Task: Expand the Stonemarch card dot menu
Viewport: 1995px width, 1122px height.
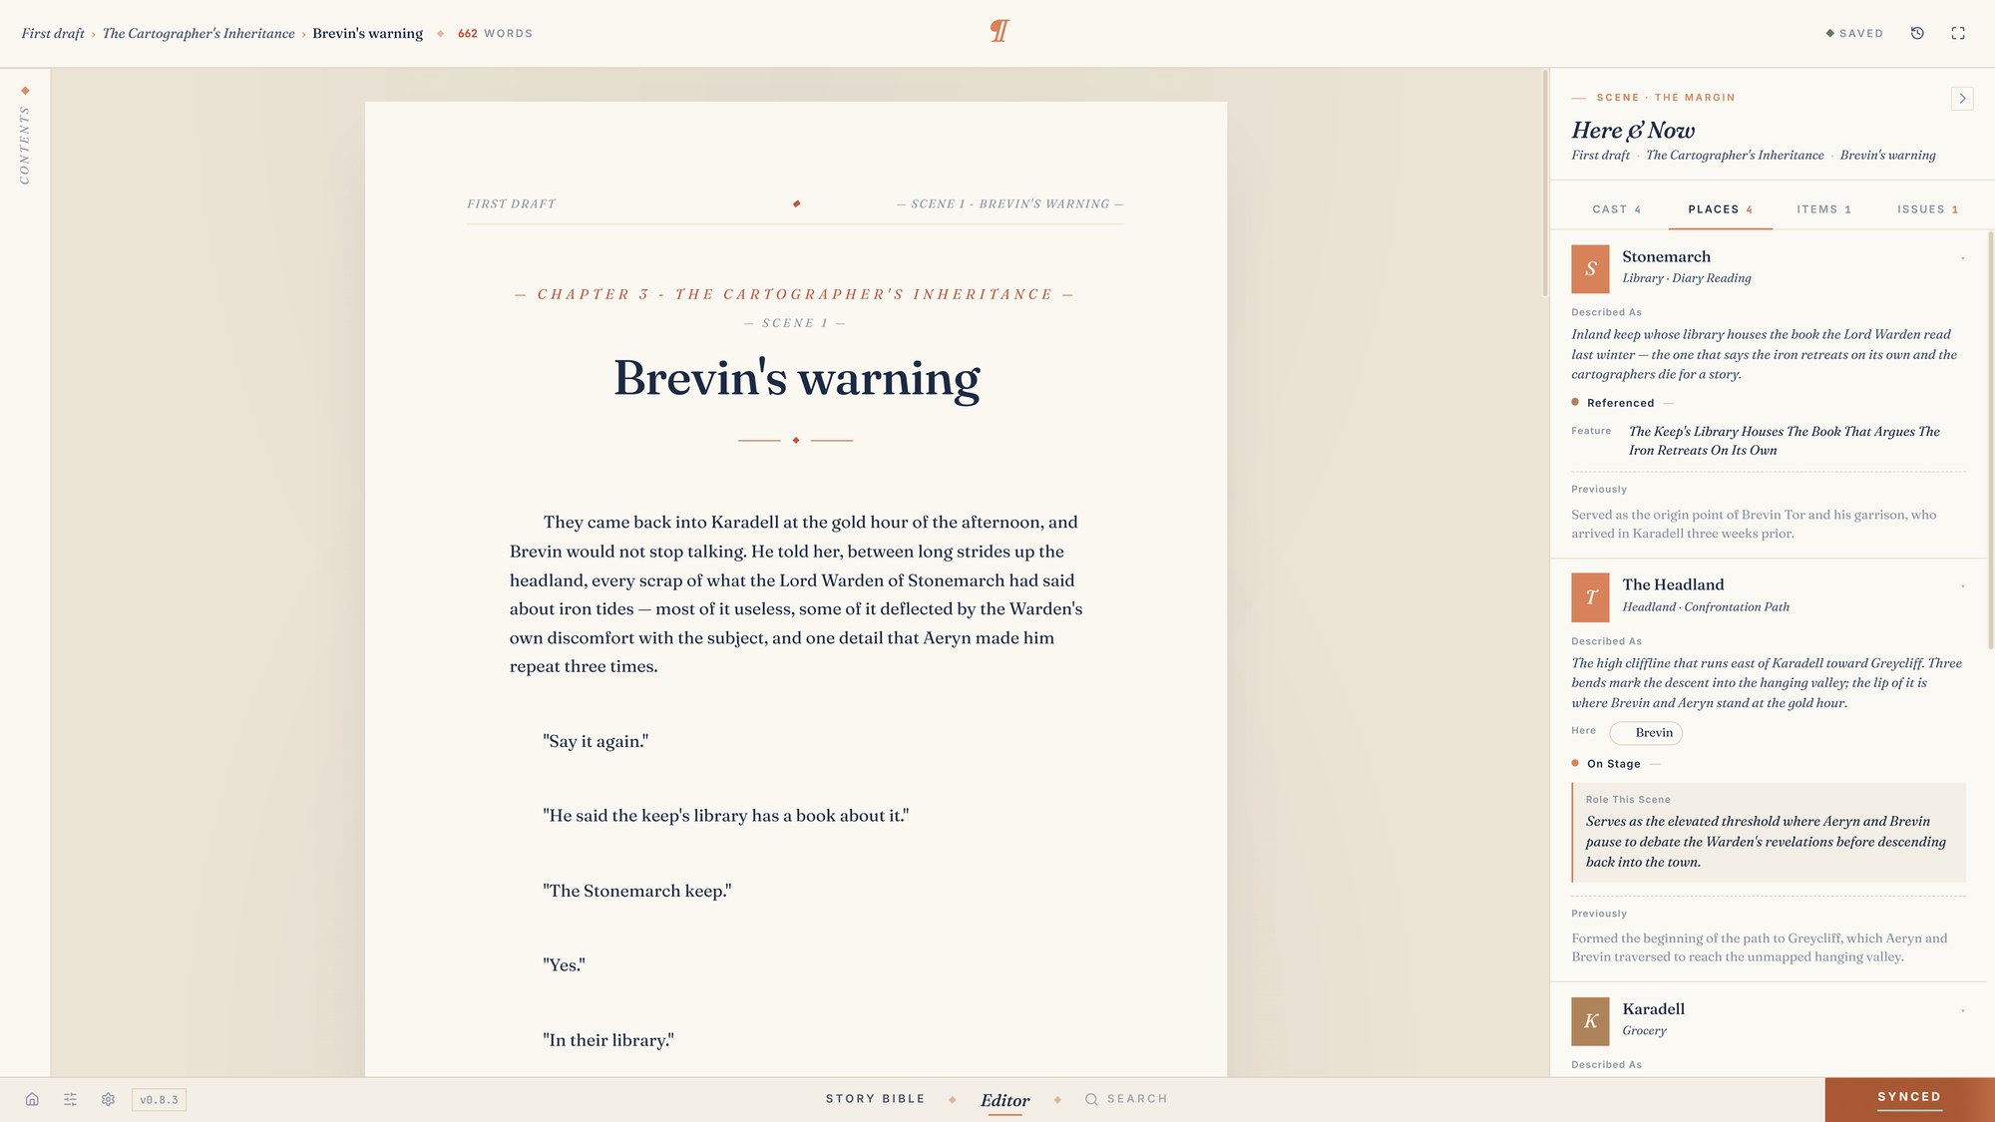Action: coord(1962,258)
